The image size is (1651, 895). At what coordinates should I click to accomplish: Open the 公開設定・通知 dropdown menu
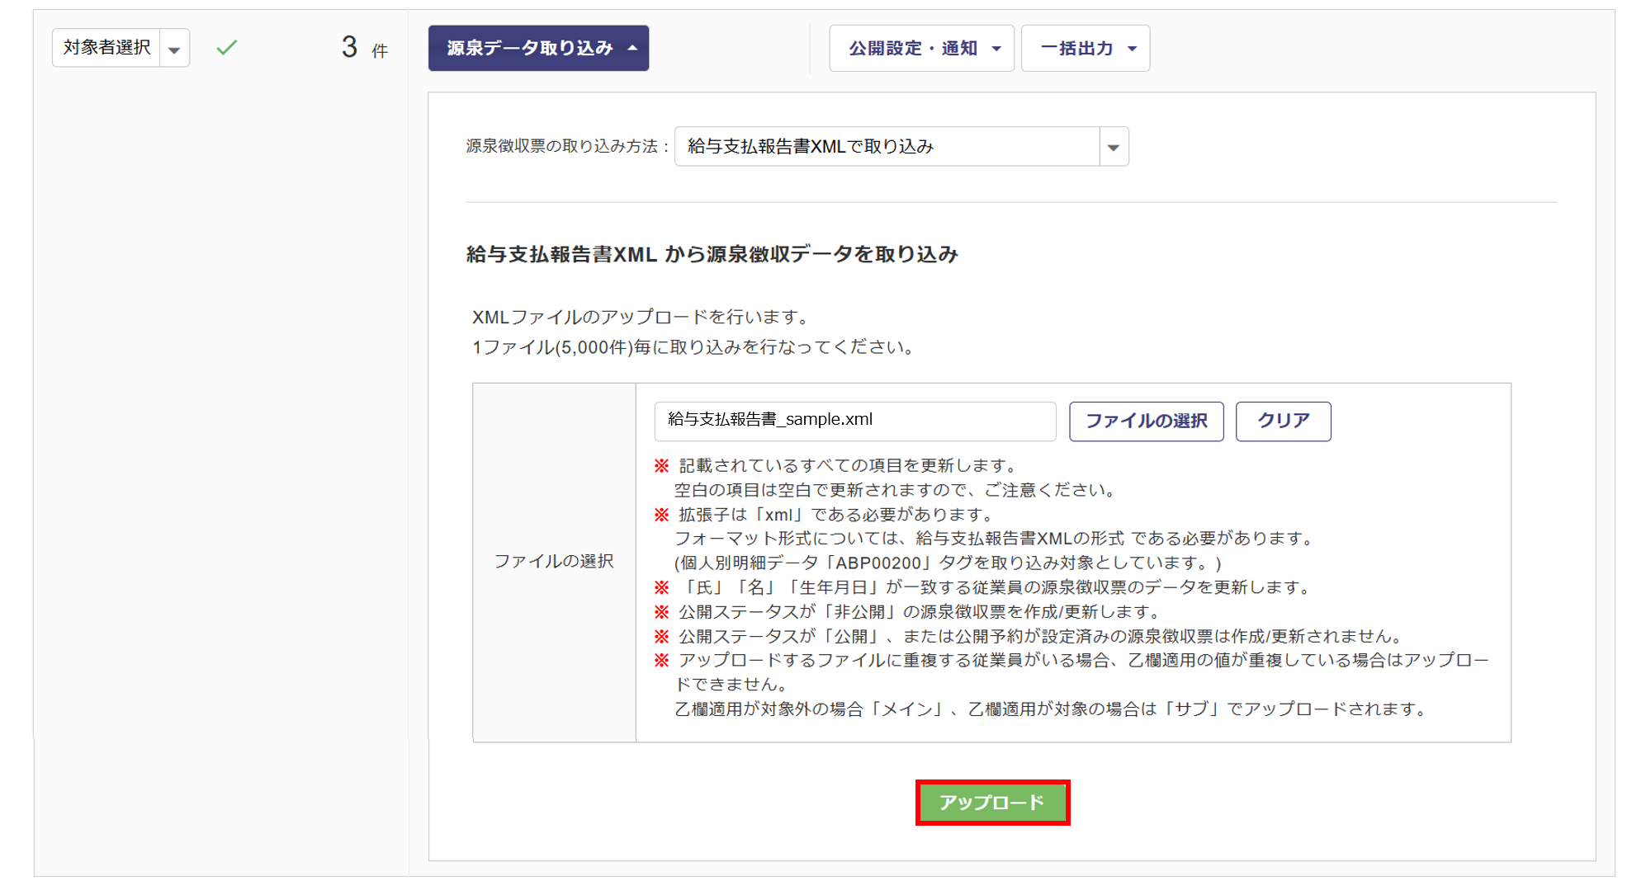921,49
